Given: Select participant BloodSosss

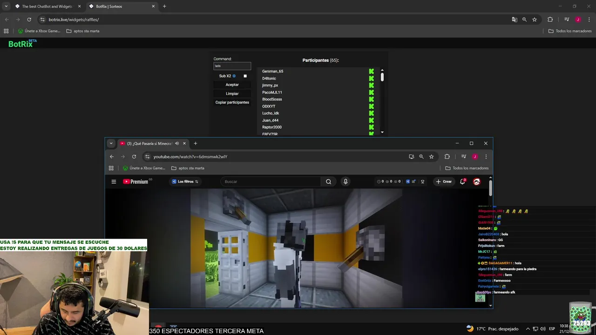Looking at the screenshot, I should pos(272,99).
